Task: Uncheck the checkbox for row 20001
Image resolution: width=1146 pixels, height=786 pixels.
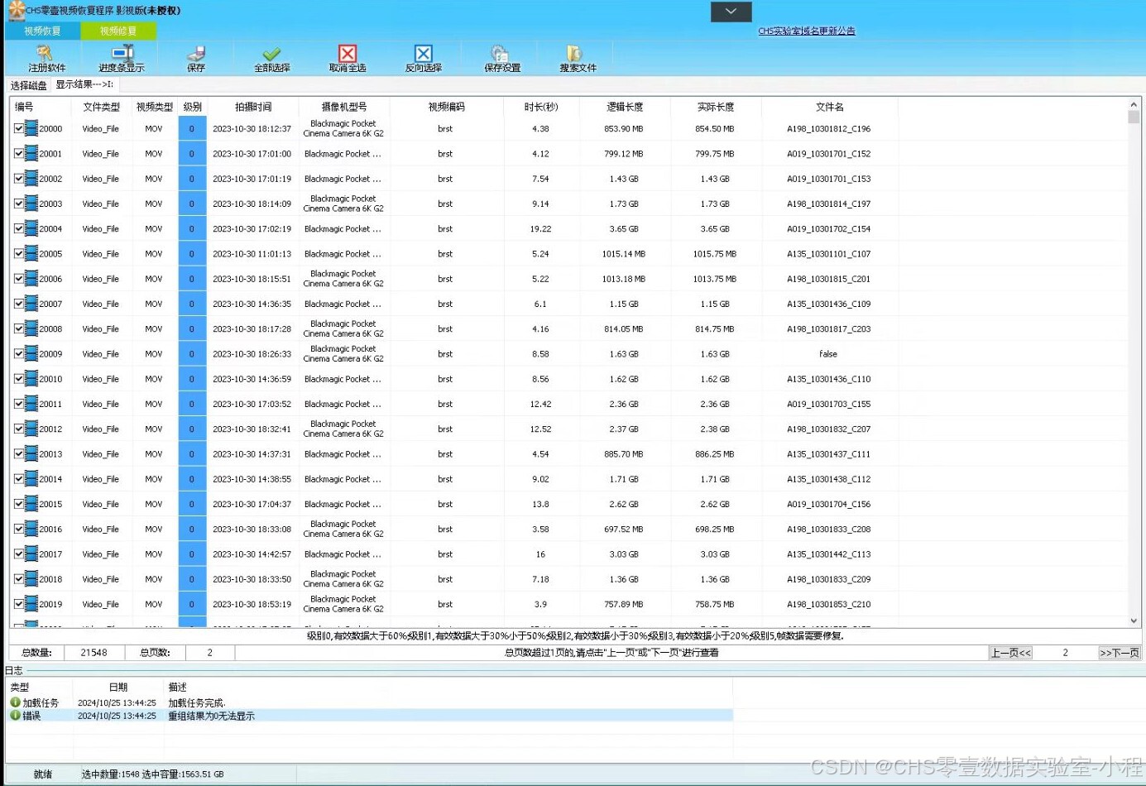Action: (x=19, y=154)
